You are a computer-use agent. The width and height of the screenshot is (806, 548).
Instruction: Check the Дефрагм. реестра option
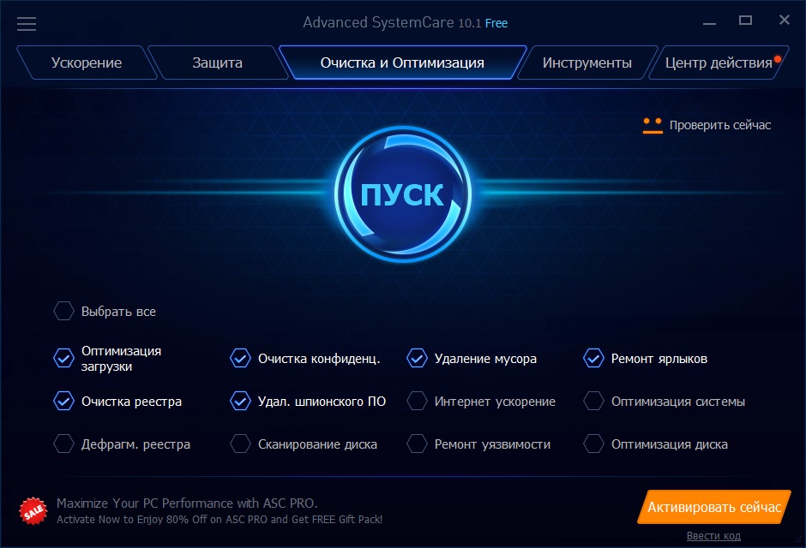[63, 444]
